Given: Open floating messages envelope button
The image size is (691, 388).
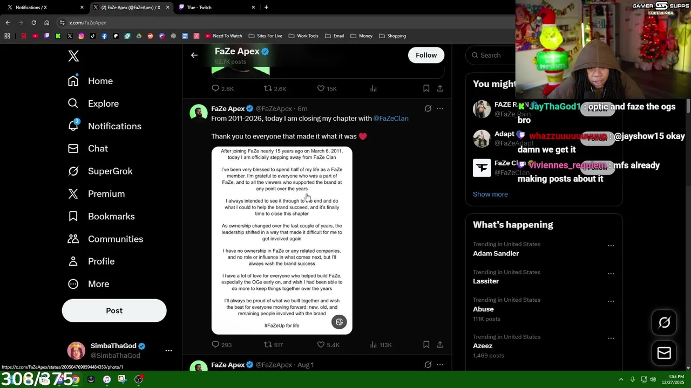Looking at the screenshot, I should coord(664,353).
